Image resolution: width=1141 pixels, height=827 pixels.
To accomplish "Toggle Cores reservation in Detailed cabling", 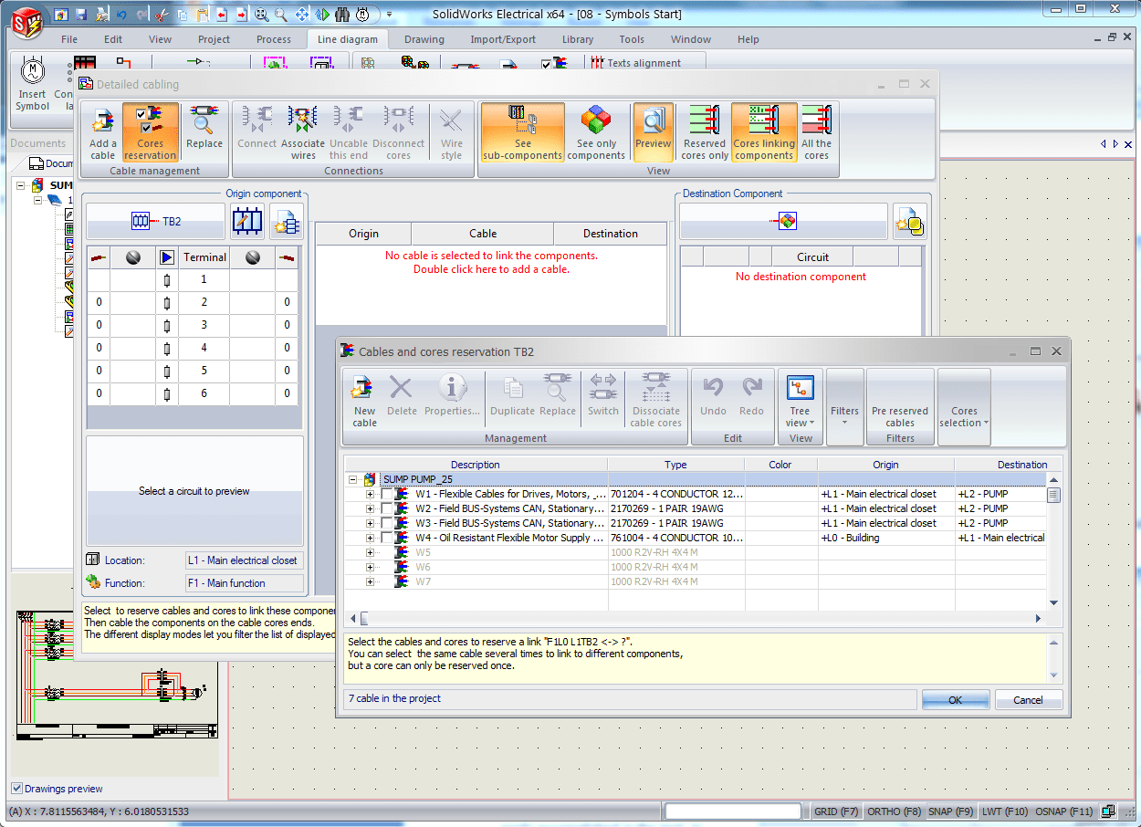I will (x=151, y=132).
